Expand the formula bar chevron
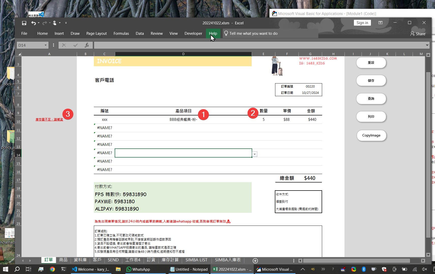The image size is (435, 274). [427, 45]
